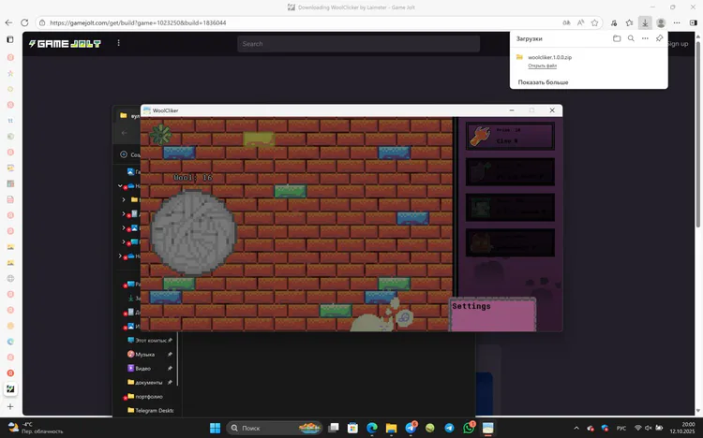Refresh the Game Jolt page
Viewport: 703px width, 438px height.
(x=24, y=22)
